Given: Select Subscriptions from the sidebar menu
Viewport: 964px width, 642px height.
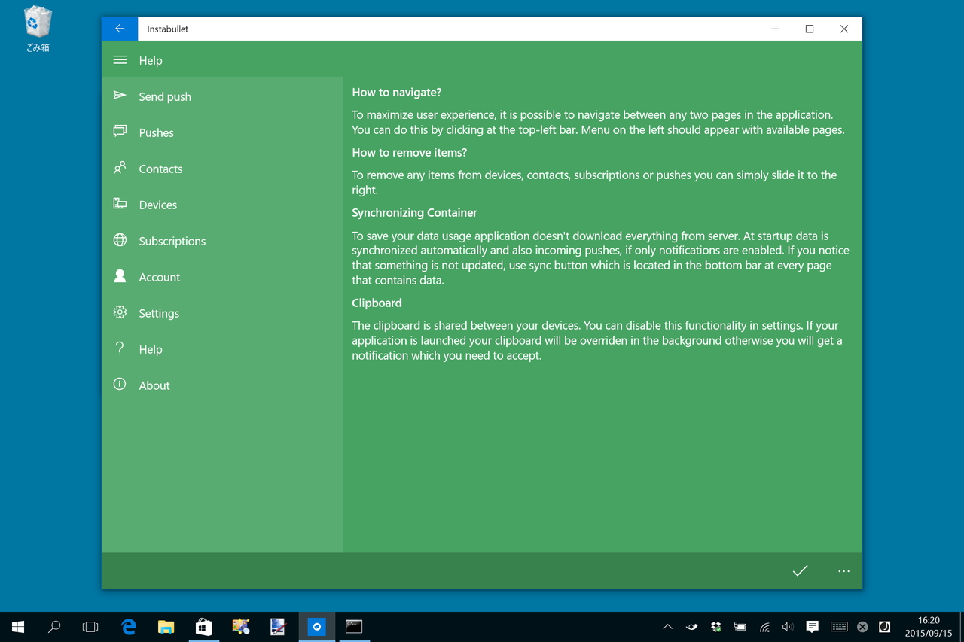Looking at the screenshot, I should click(172, 240).
